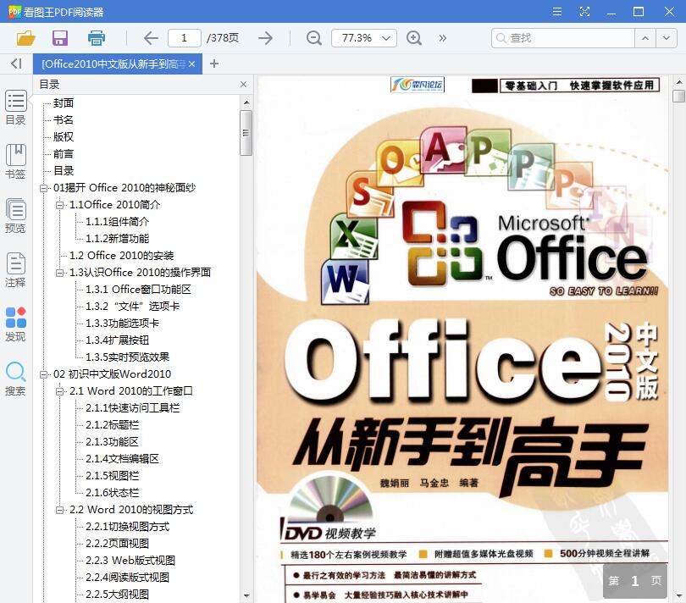Viewport: 686px width, 603px height.
Task: Jump to 2.1.5视图栏
Action: click(x=112, y=476)
